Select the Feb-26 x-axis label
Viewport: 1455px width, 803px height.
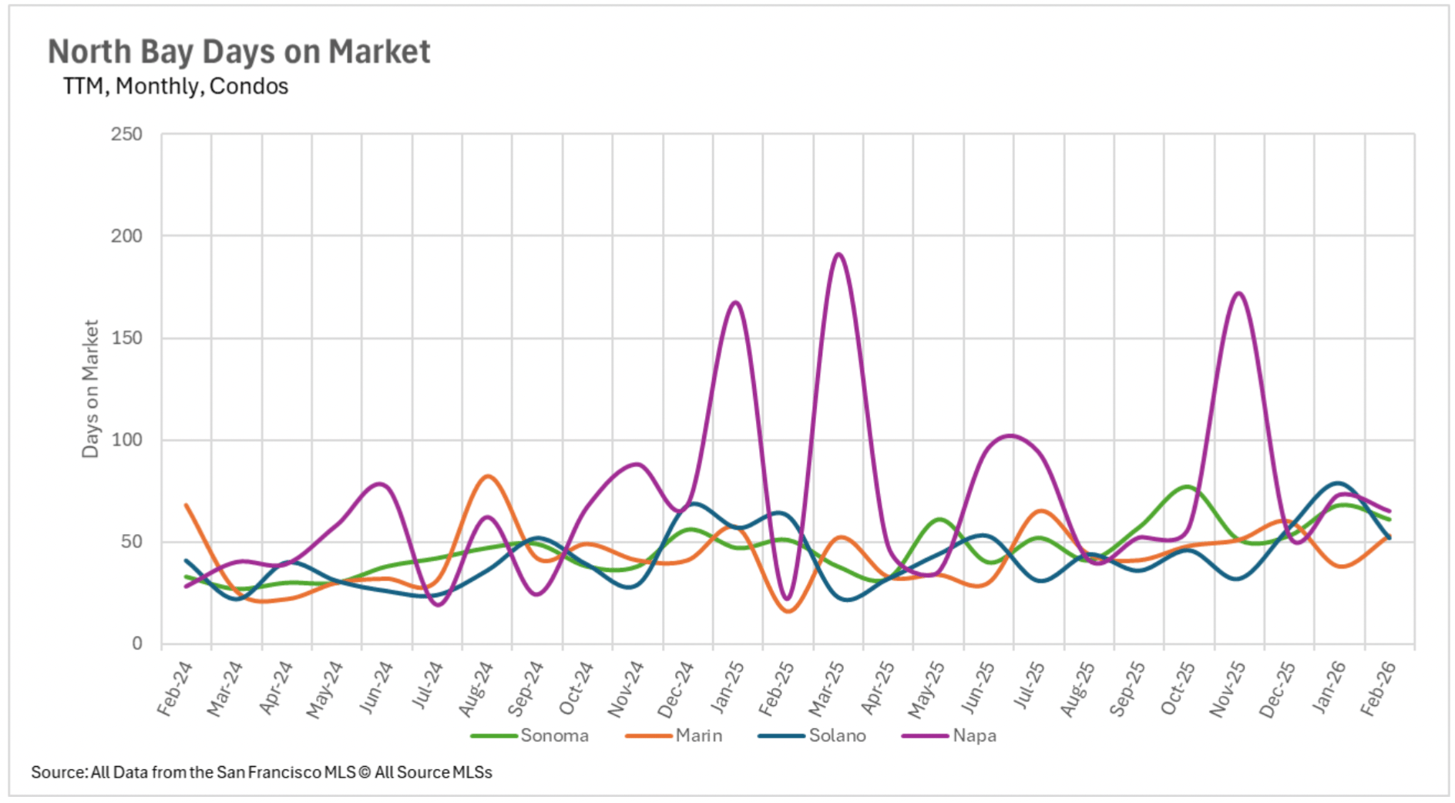[x=1378, y=688]
